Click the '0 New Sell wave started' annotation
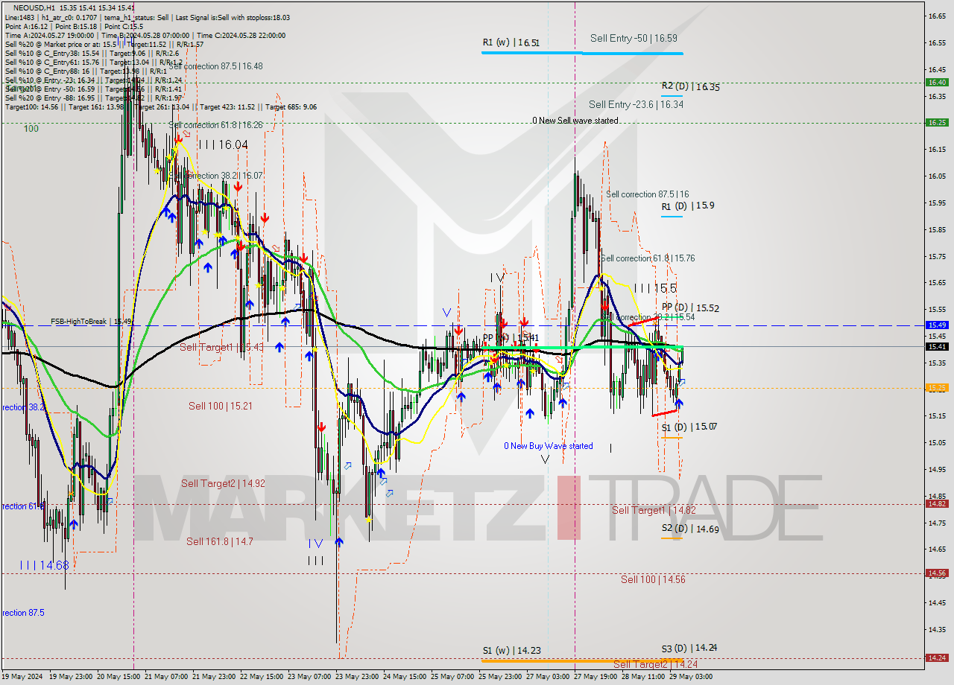 click(575, 121)
